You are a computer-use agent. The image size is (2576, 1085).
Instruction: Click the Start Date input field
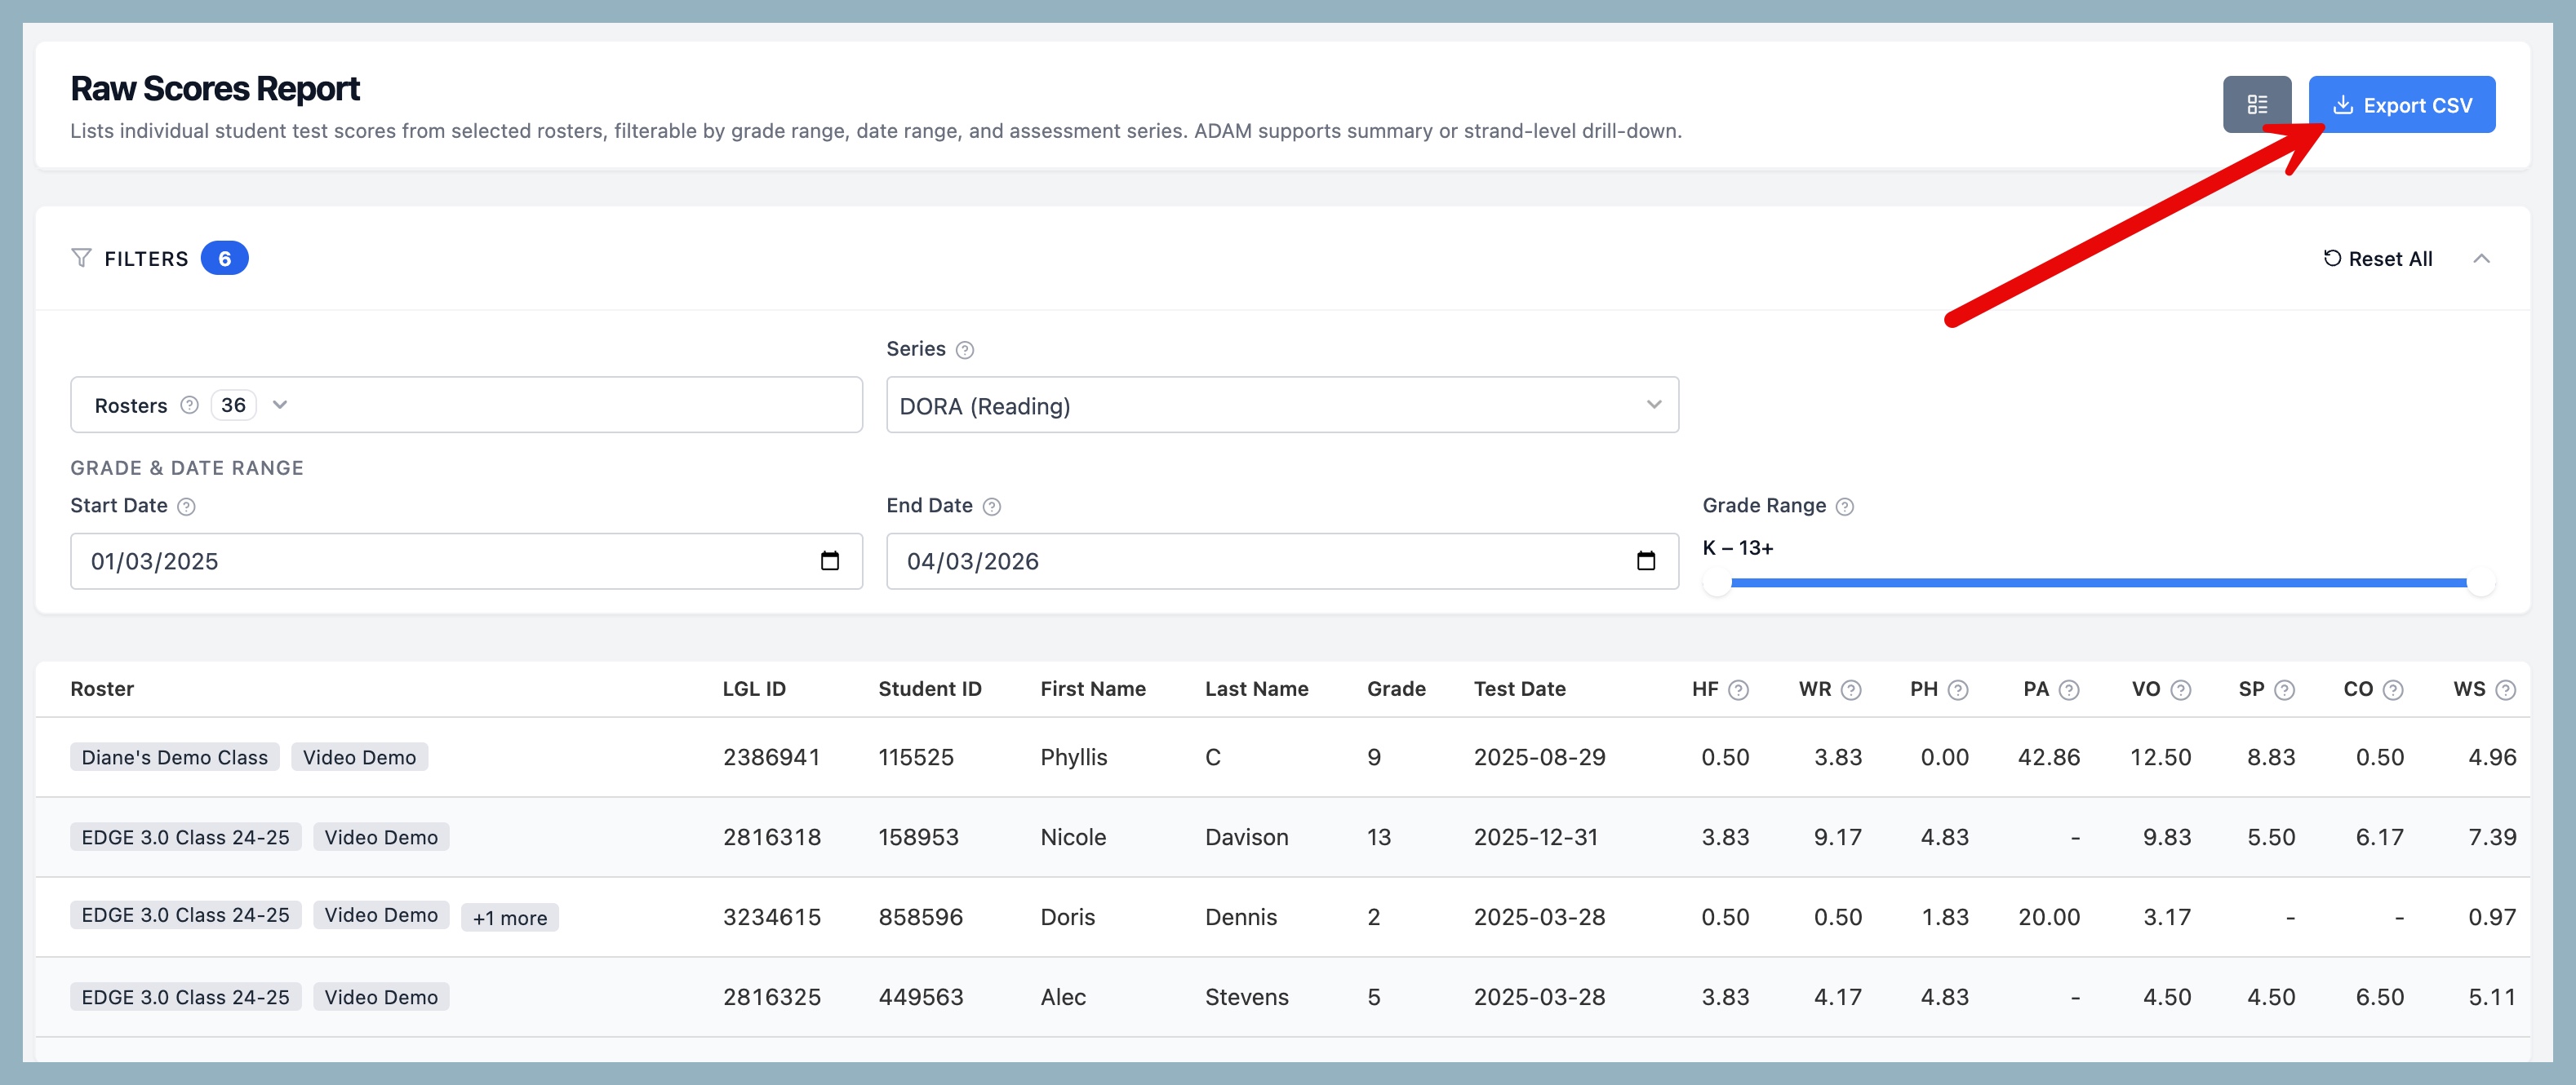pos(440,560)
